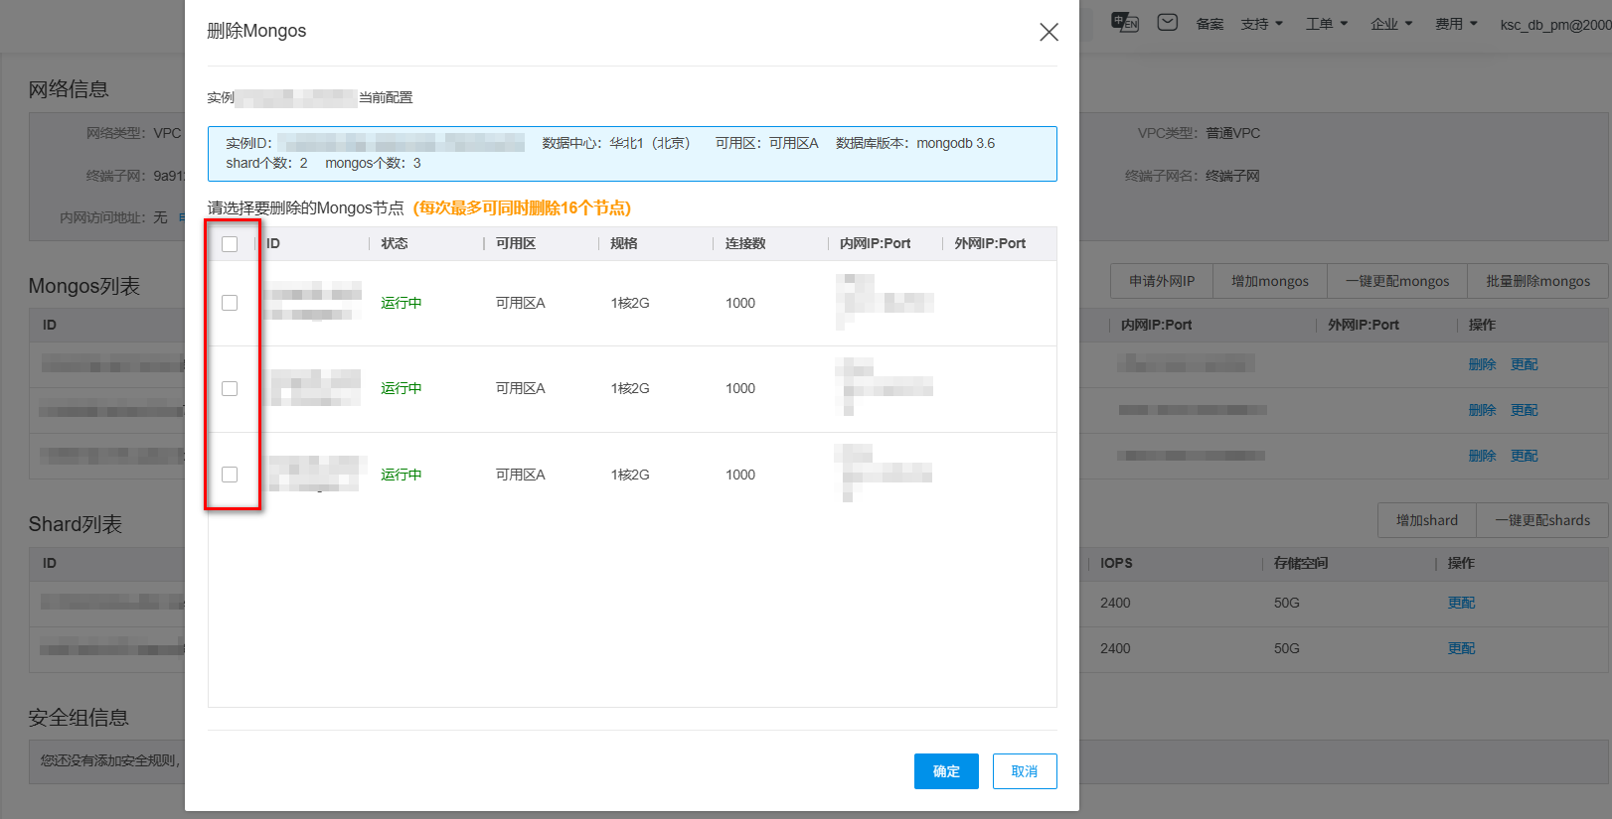This screenshot has width=1612, height=819.
Task: Expand the 企业 dropdown menu
Action: 1390,24
